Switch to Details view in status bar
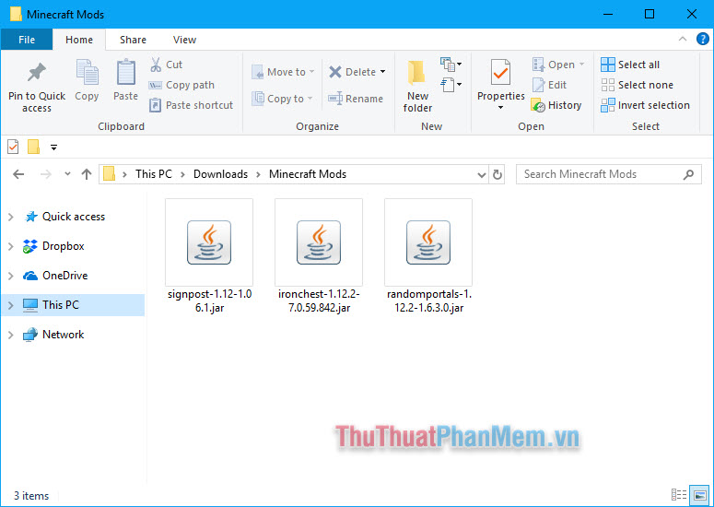This screenshot has width=714, height=507. click(x=679, y=495)
